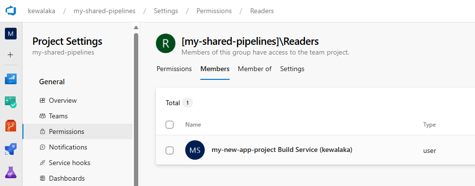Click the Azure DevOps logo
The width and height of the screenshot is (475, 186).
[x=11, y=11]
